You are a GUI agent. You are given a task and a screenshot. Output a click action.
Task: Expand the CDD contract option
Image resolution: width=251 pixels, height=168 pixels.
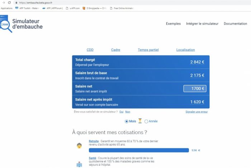click(x=90, y=50)
